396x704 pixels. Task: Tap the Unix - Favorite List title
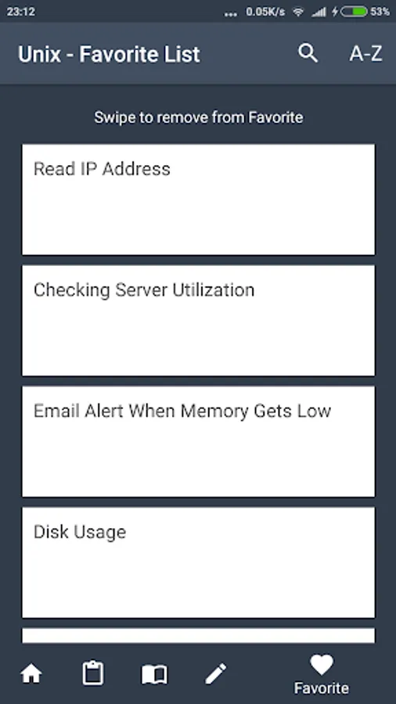[109, 54]
